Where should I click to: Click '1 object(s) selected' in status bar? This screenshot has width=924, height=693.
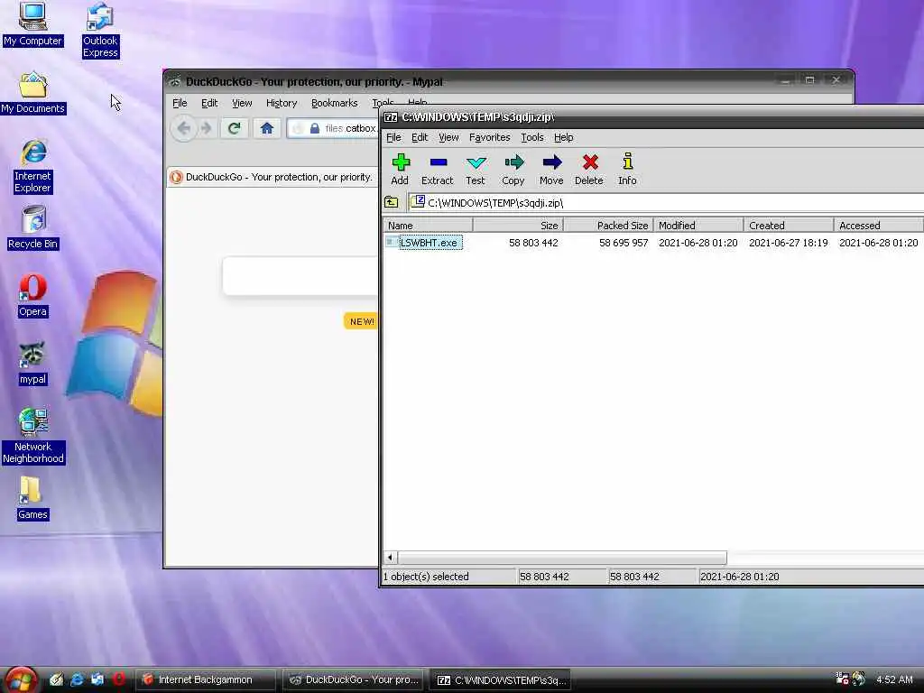coord(426,577)
